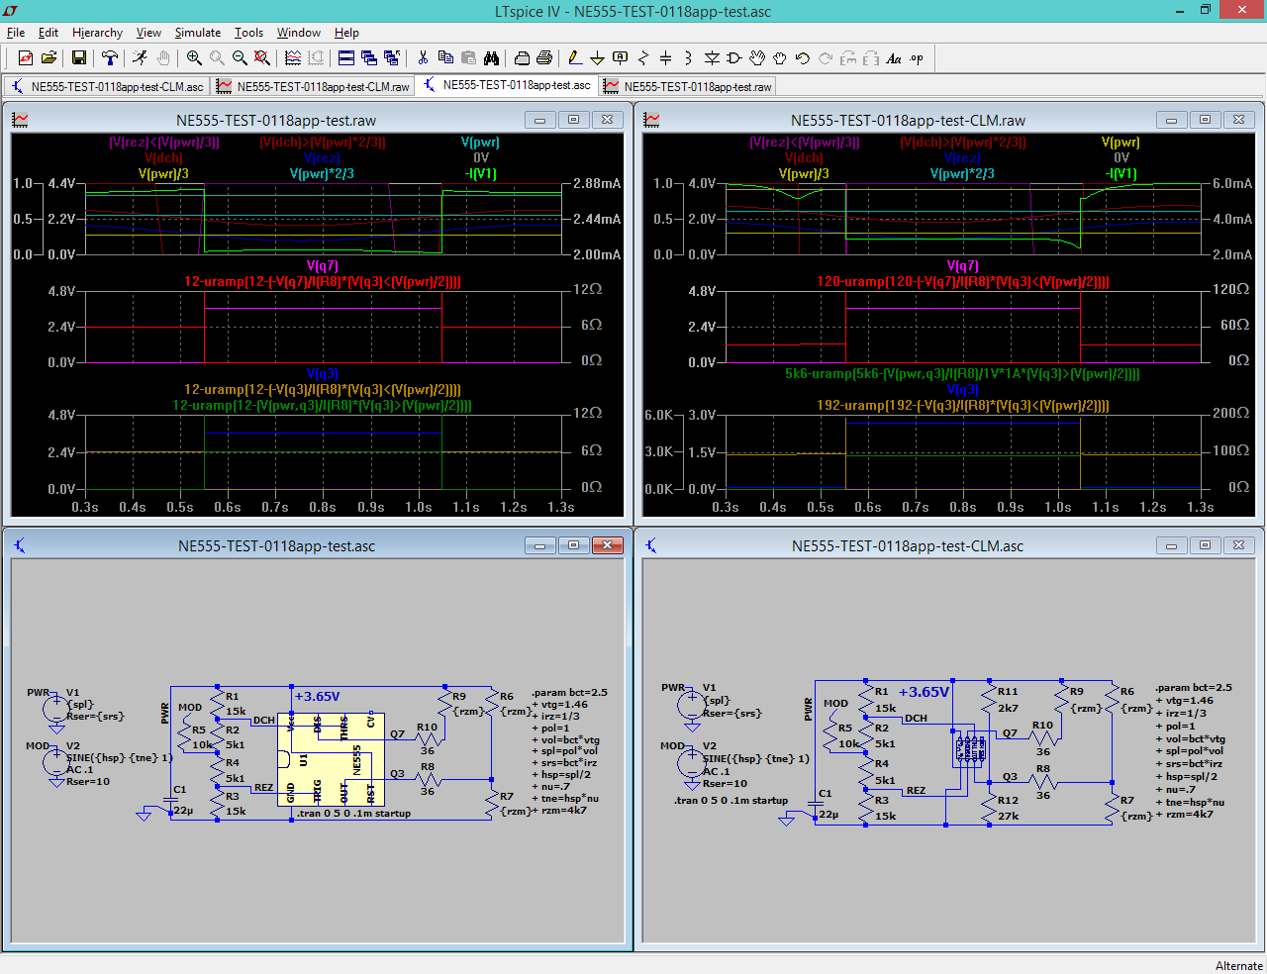The image size is (1267, 974).
Task: Create a new schematic from the toolbar
Action: pos(26,58)
